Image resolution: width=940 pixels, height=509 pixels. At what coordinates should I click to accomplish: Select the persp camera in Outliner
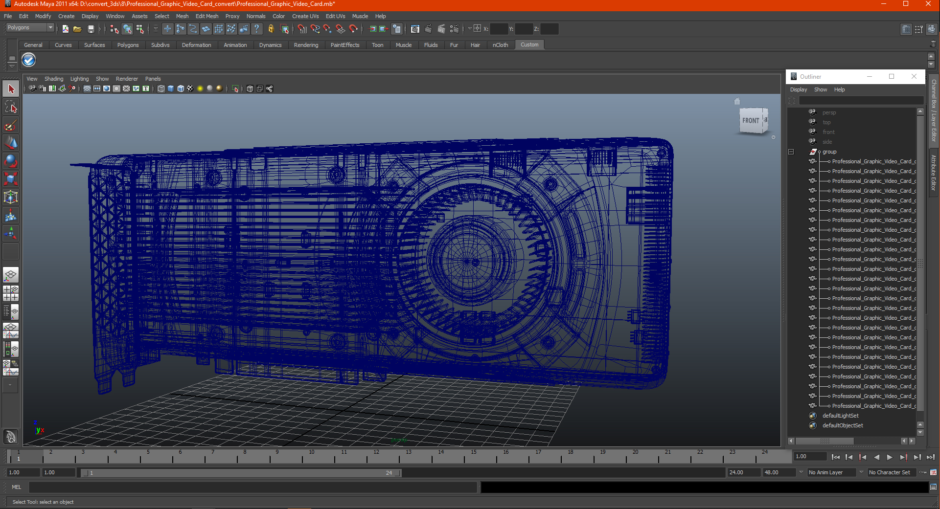[x=829, y=112]
